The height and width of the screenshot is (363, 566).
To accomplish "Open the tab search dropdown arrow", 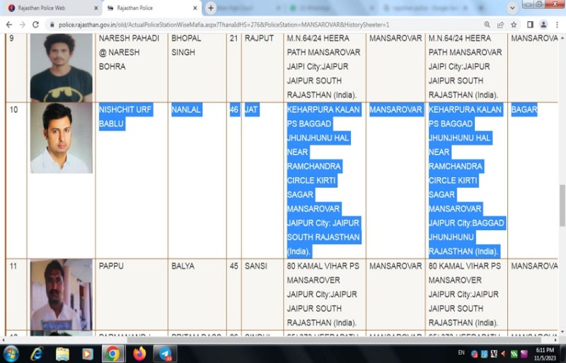I will click(512, 8).
